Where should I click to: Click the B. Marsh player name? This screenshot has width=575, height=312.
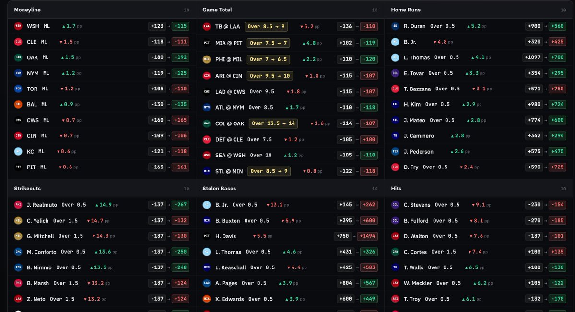click(38, 283)
